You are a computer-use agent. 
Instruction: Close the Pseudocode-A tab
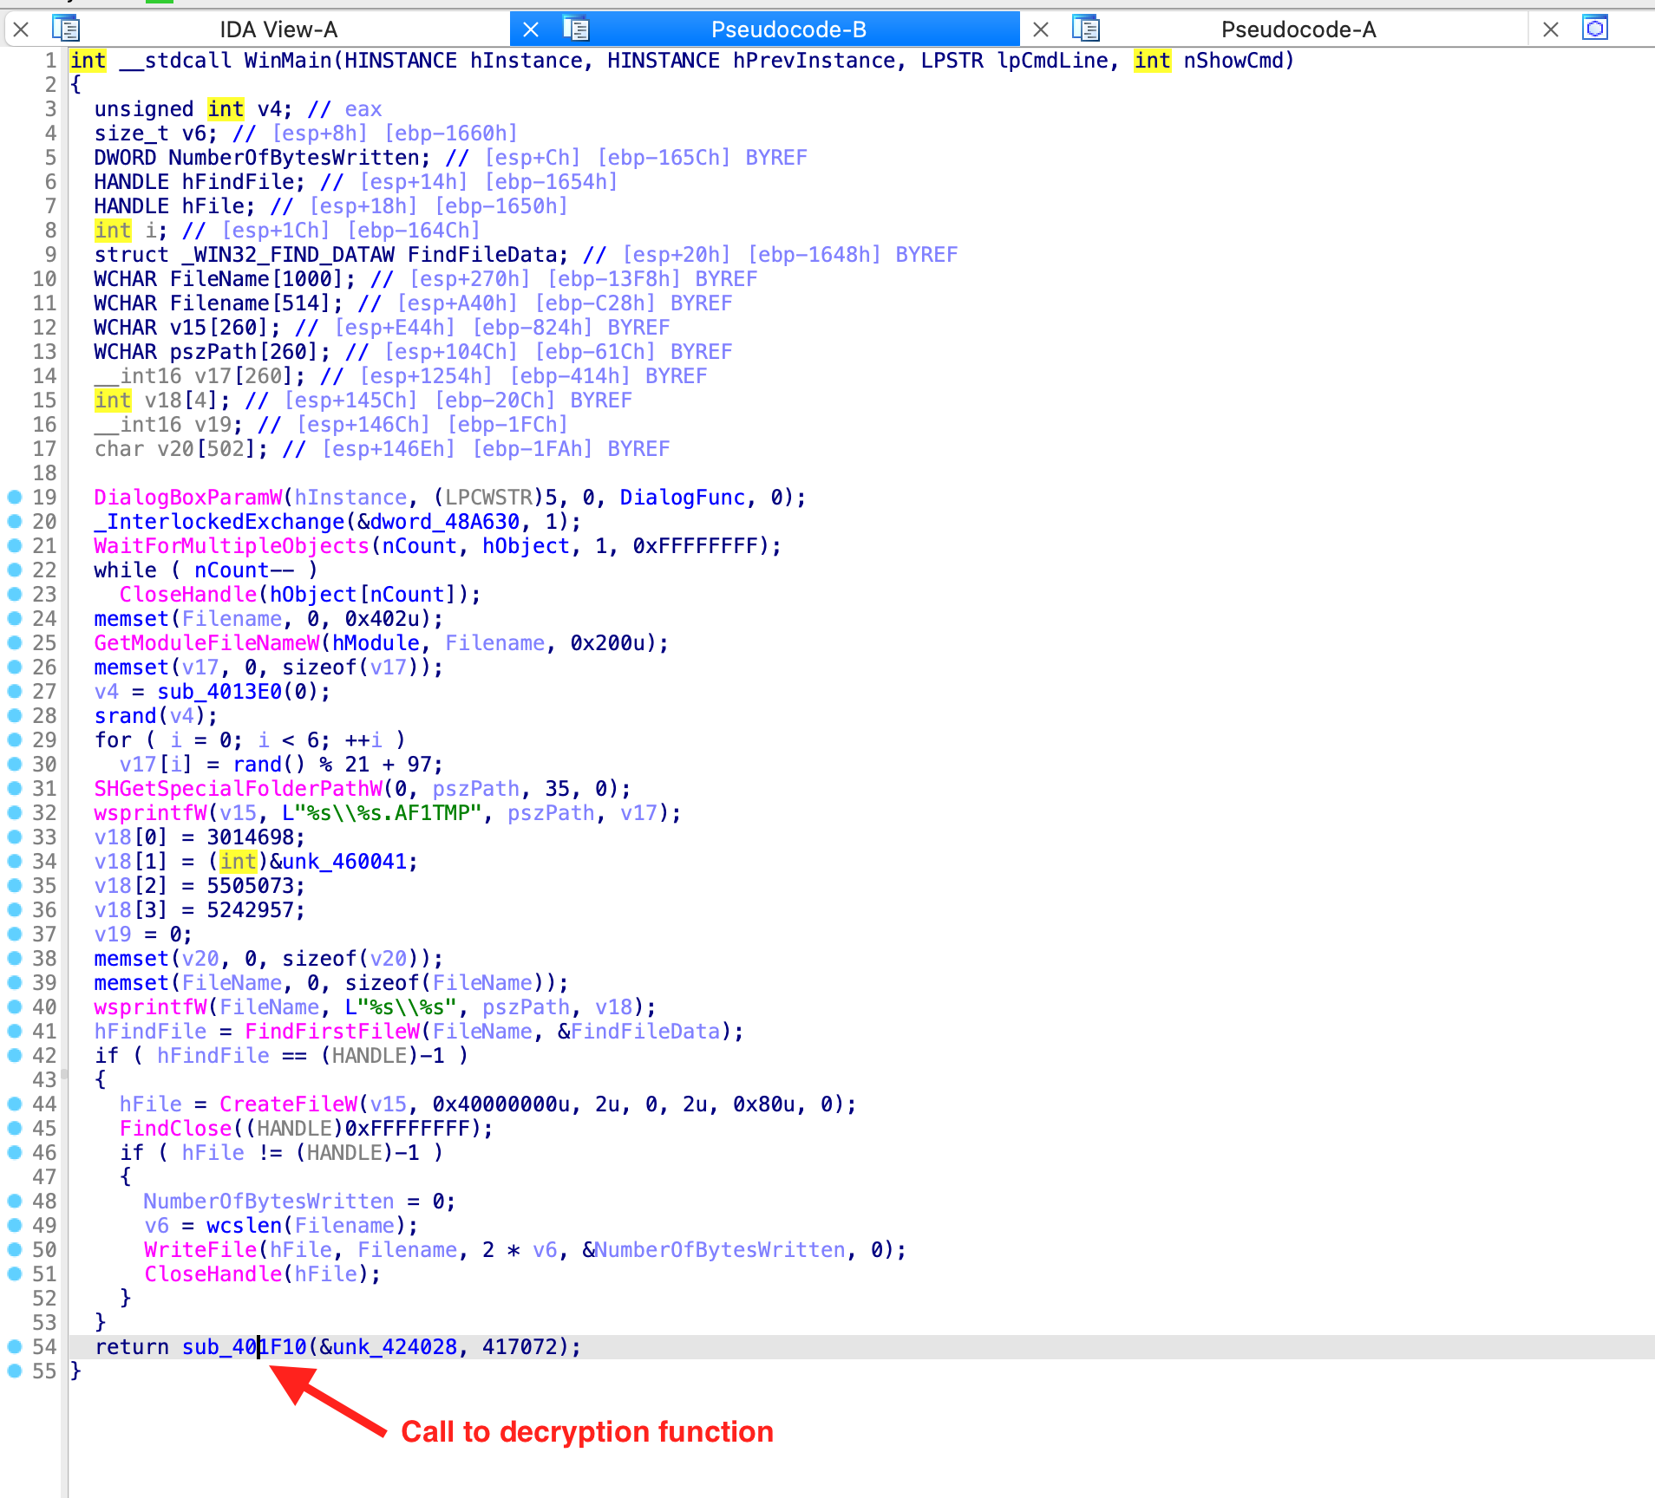[x=1041, y=29]
